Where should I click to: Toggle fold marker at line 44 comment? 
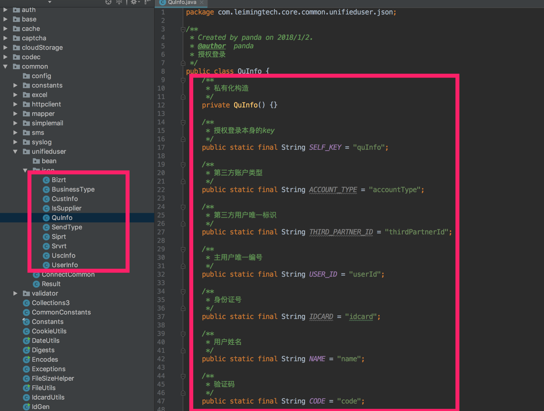point(183,376)
